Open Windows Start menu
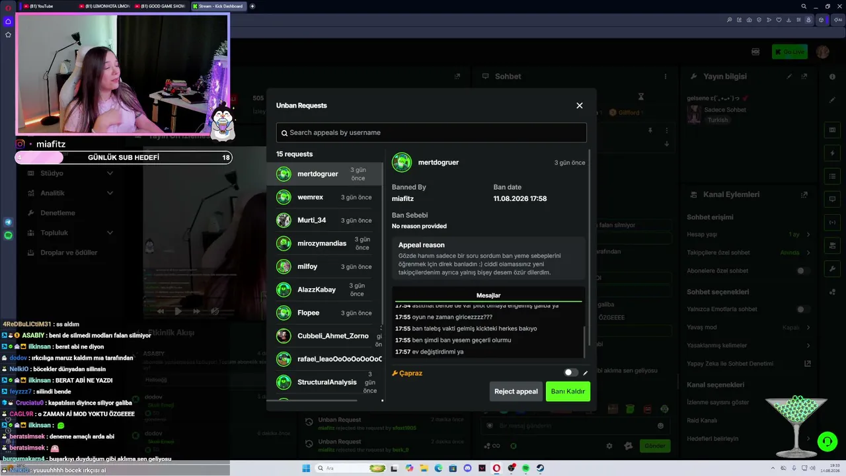The image size is (846, 476). [306, 468]
